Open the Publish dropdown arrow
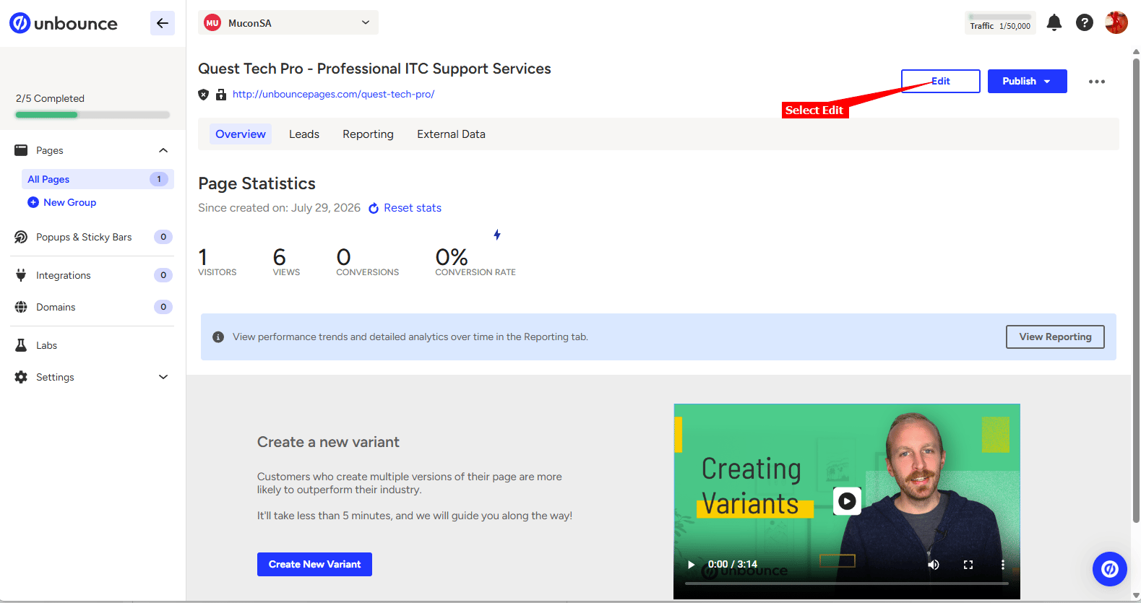 1047,82
